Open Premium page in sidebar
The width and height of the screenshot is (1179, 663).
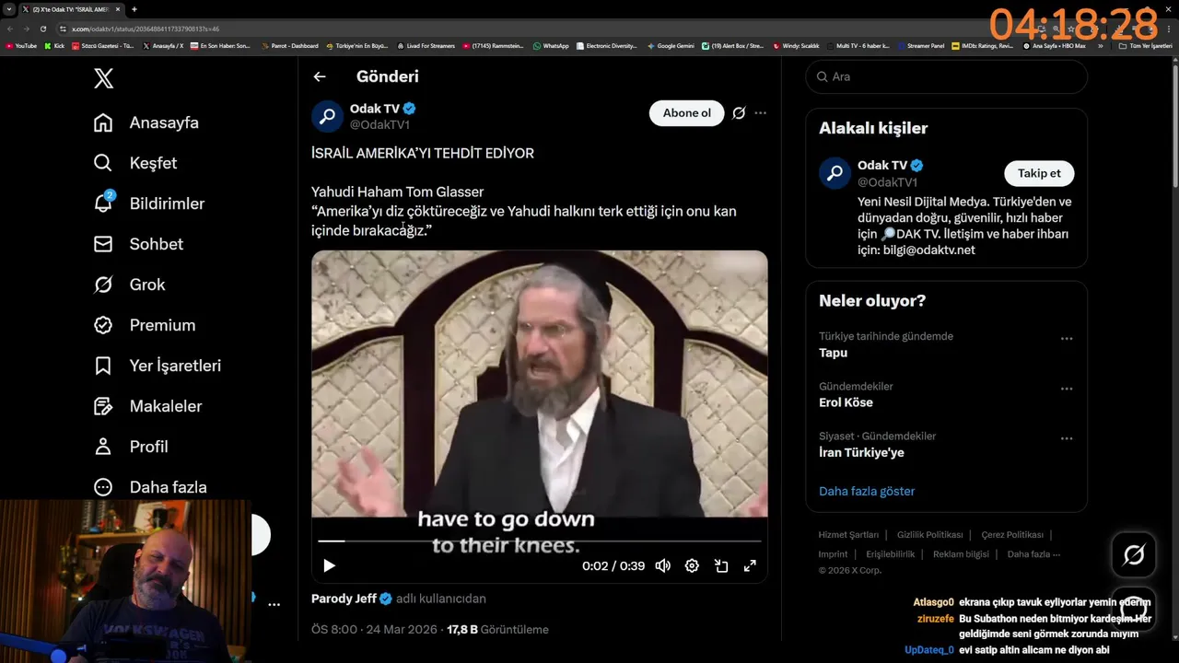[x=145, y=325]
